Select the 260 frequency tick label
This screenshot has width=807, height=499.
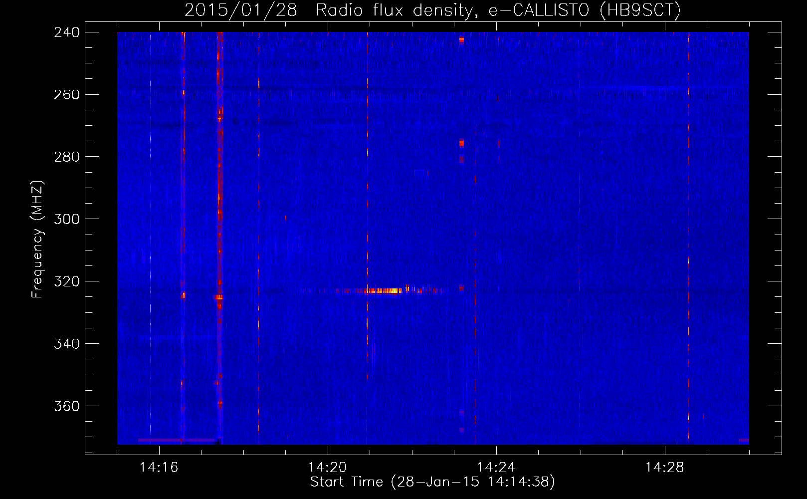[67, 95]
